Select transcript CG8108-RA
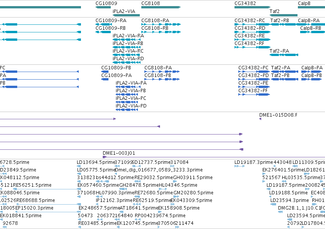The width and height of the screenshot is (325, 229). pos(155,21)
